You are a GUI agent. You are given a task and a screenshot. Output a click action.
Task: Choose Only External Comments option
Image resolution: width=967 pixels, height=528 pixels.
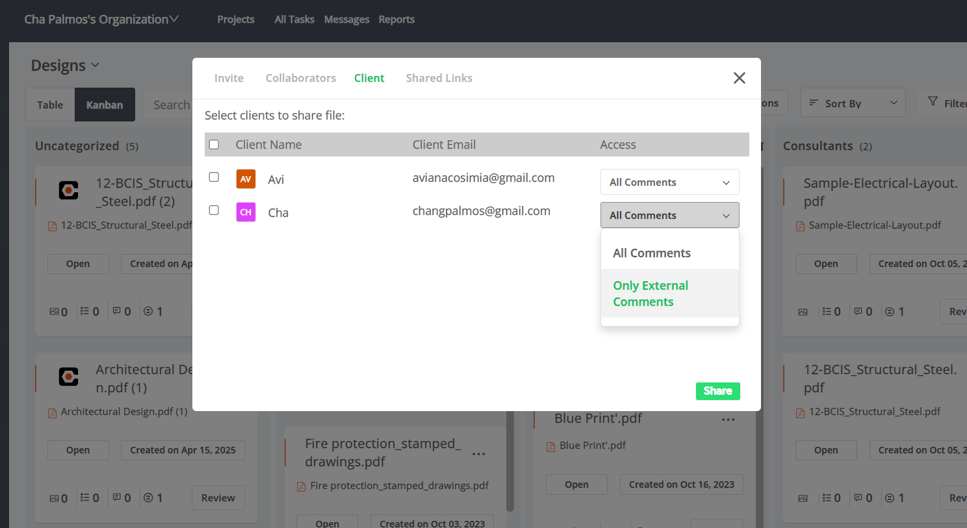pos(651,294)
